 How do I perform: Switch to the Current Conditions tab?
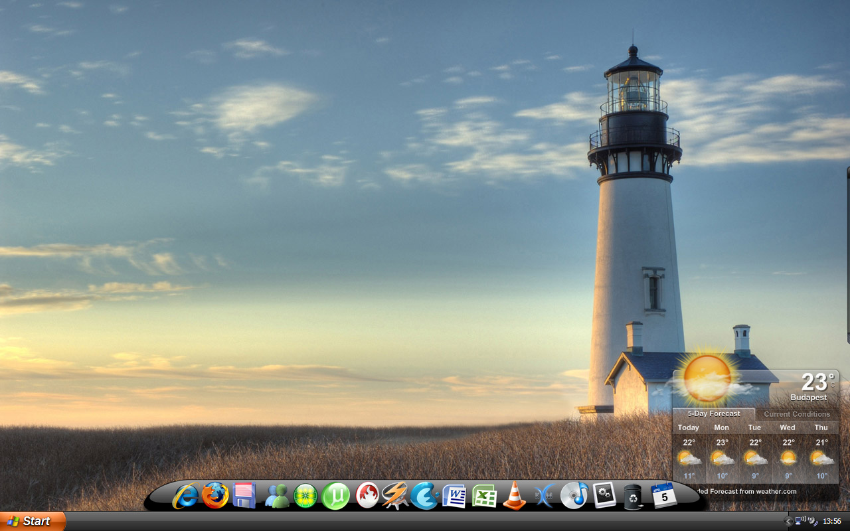[x=797, y=414]
